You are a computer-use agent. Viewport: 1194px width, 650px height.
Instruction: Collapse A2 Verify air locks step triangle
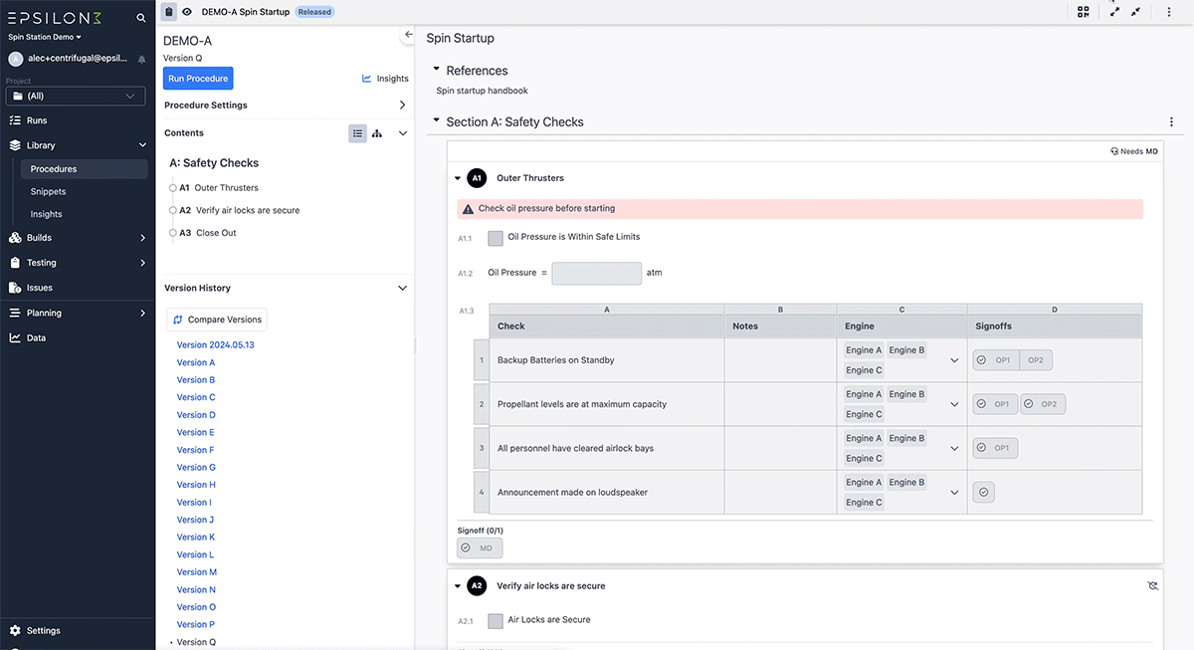pyautogui.click(x=457, y=585)
